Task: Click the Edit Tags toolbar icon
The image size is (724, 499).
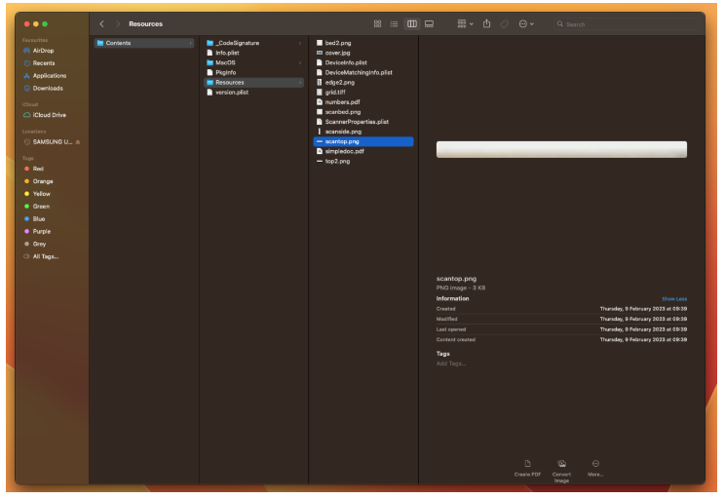Action: click(x=505, y=24)
